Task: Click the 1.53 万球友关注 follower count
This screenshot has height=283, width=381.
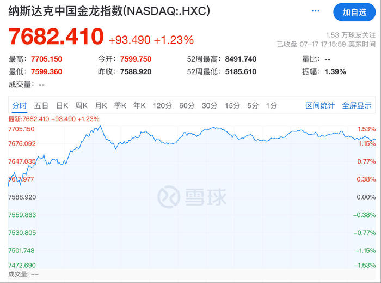Action: pyautogui.click(x=351, y=35)
